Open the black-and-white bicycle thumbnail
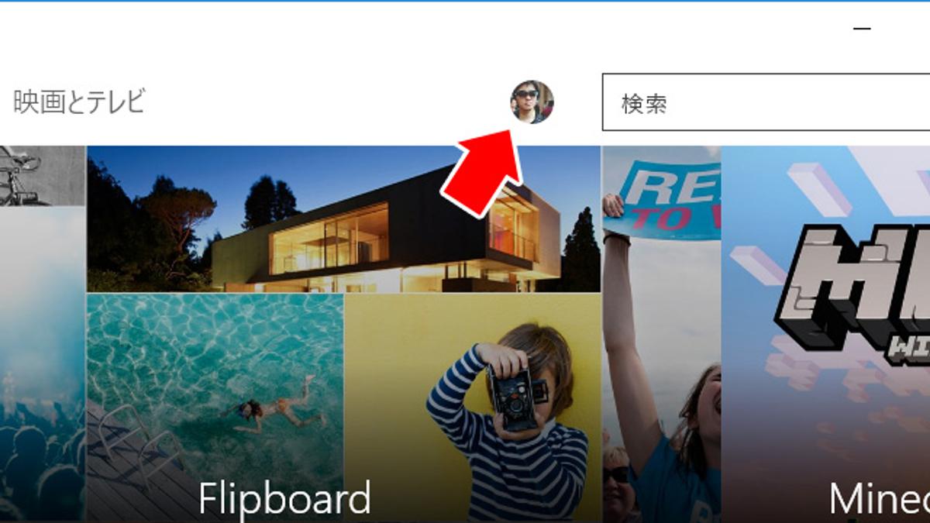This screenshot has width=930, height=523. pos(42,176)
